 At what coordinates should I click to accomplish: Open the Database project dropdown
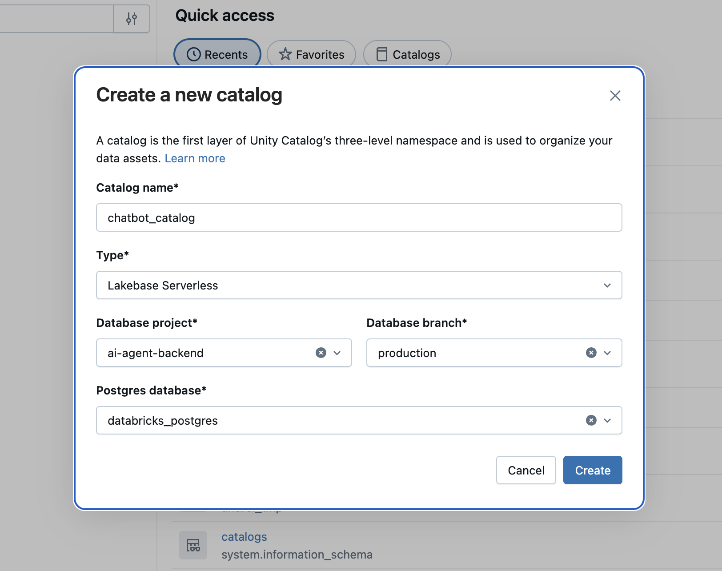coord(337,353)
